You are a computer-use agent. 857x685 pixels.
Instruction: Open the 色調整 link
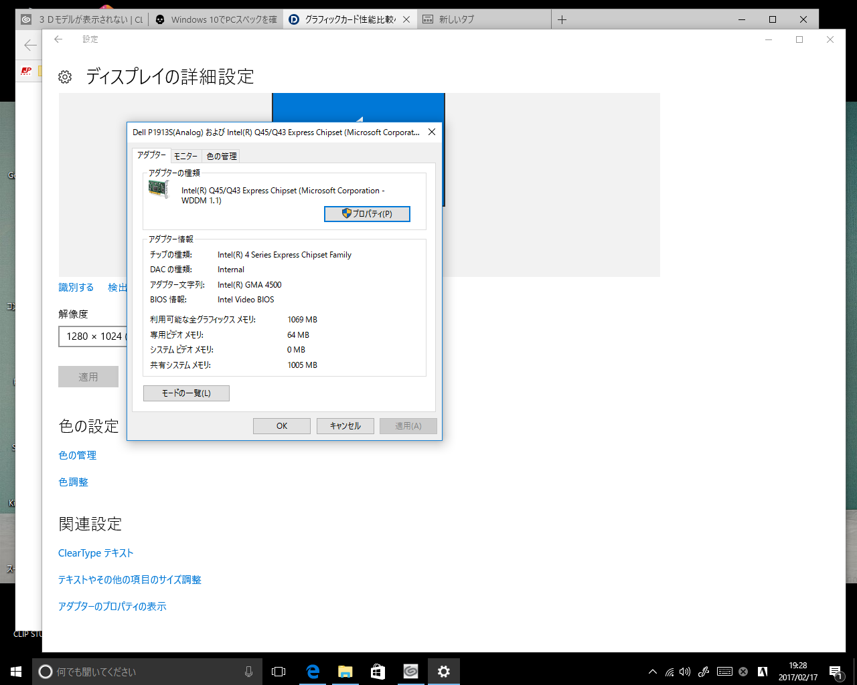coord(73,482)
